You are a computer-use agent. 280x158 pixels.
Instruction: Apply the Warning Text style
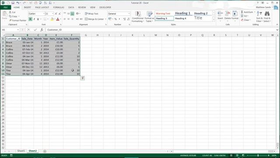coord(163,14)
